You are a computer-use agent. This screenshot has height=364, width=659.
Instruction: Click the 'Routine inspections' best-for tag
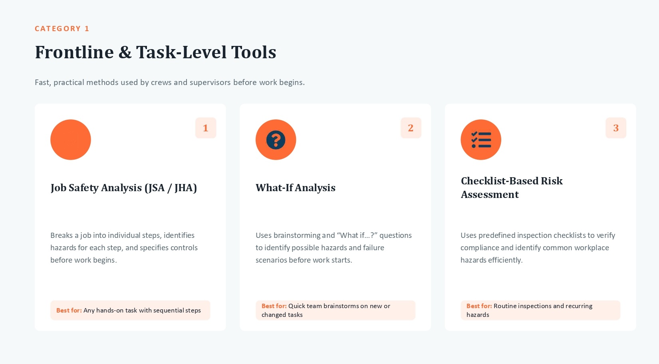click(540, 310)
